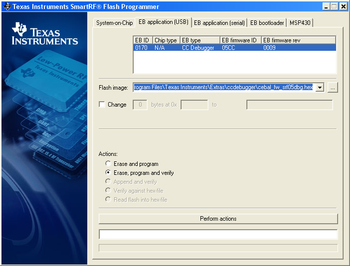Click the value field after 'to'
Viewport: 350px width, 266px height.
point(290,105)
